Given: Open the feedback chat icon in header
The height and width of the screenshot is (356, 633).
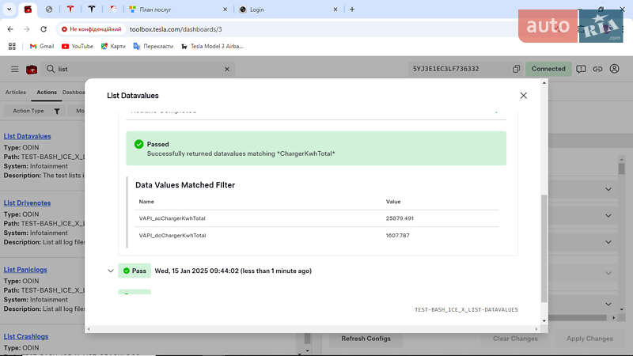Looking at the screenshot, I should [581, 69].
